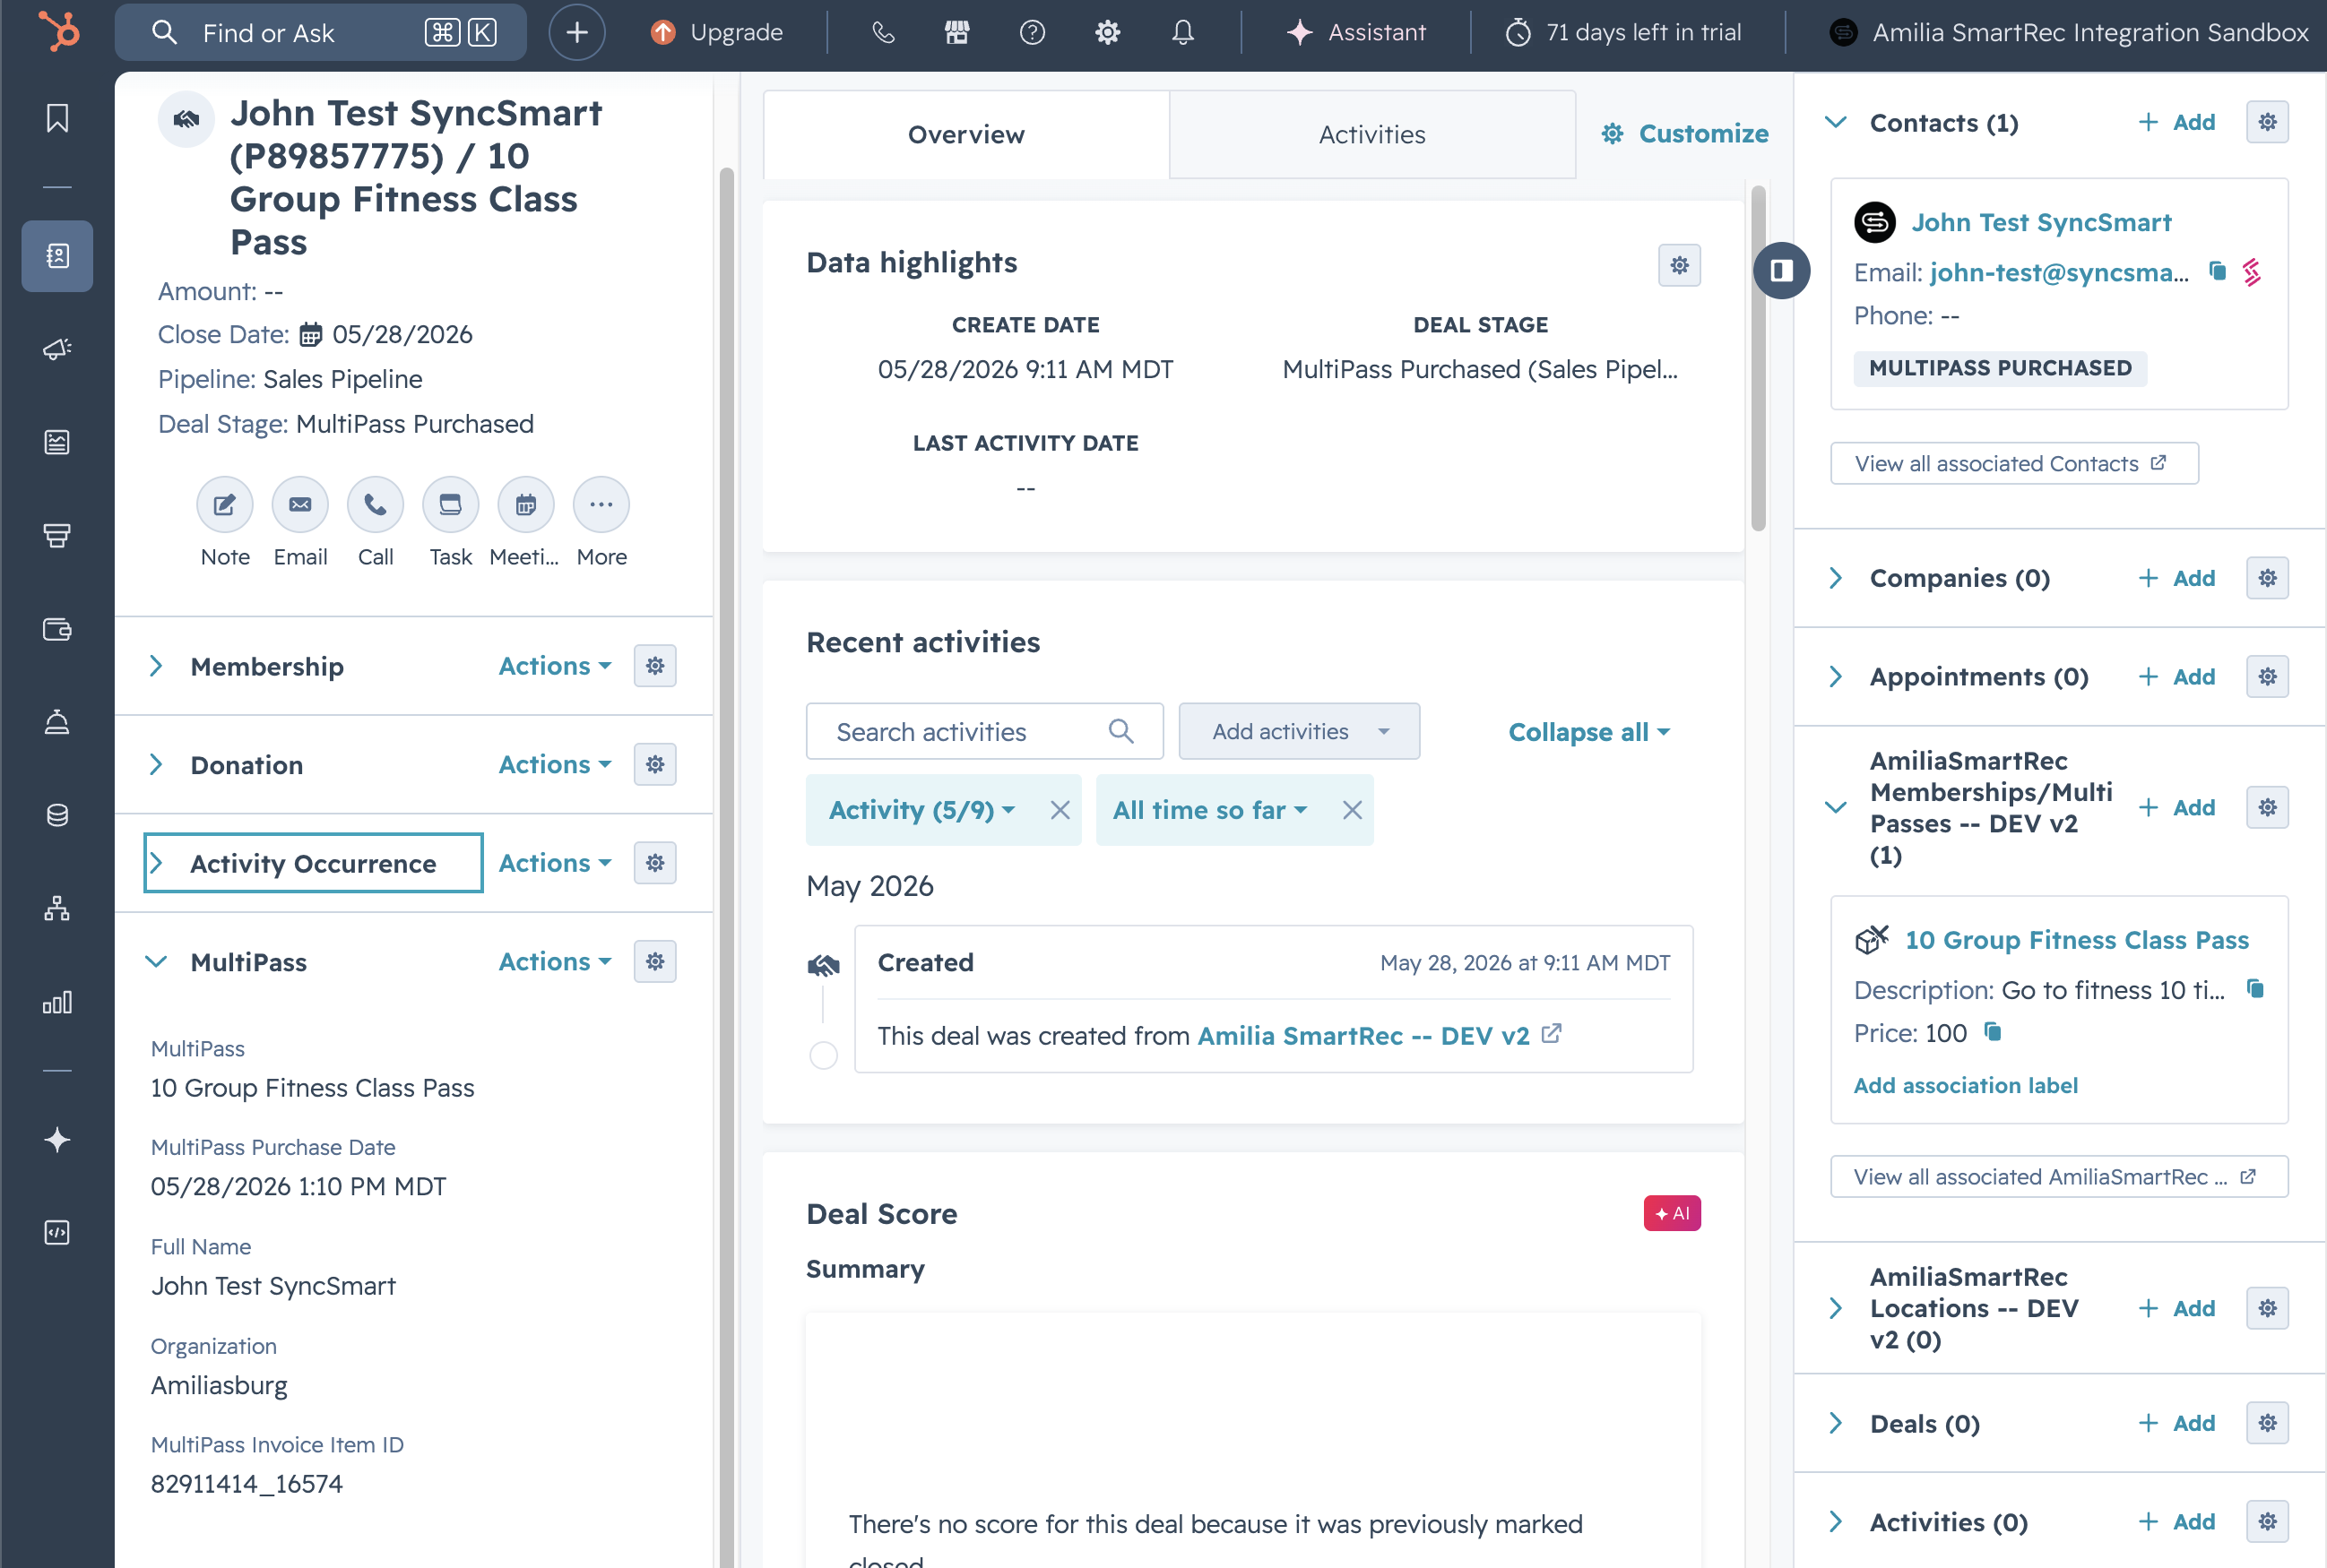This screenshot has width=2327, height=1568.
Task: Log a Call from the deal record
Action: click(376, 504)
